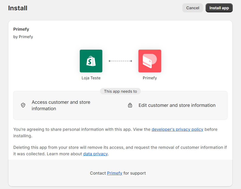Click the Primefy label under red logo
This screenshot has width=241, height=189.
(150, 78)
